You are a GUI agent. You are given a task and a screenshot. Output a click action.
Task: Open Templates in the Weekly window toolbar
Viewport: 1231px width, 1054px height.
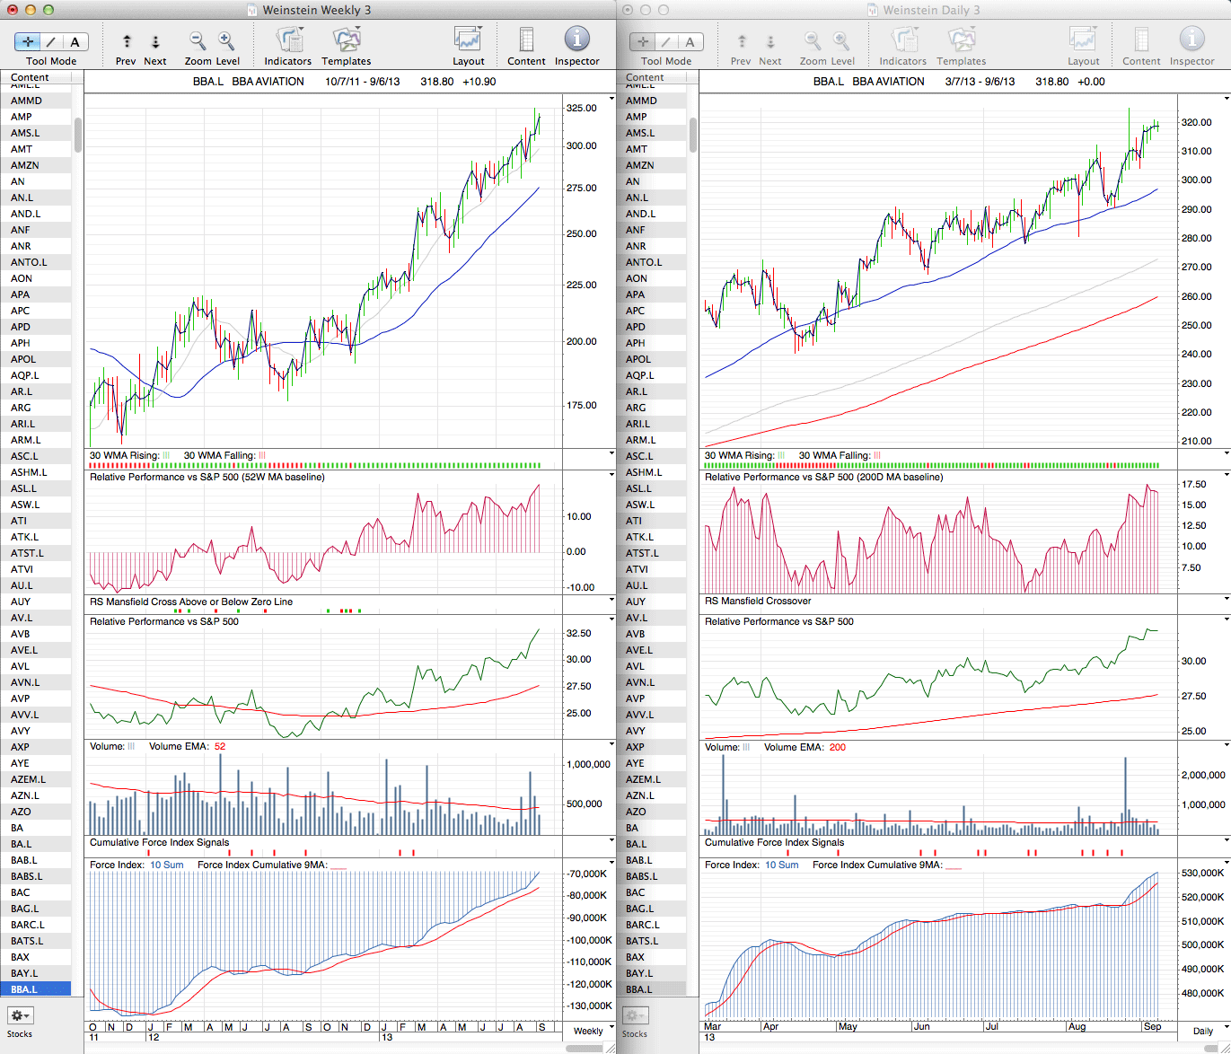347,40
